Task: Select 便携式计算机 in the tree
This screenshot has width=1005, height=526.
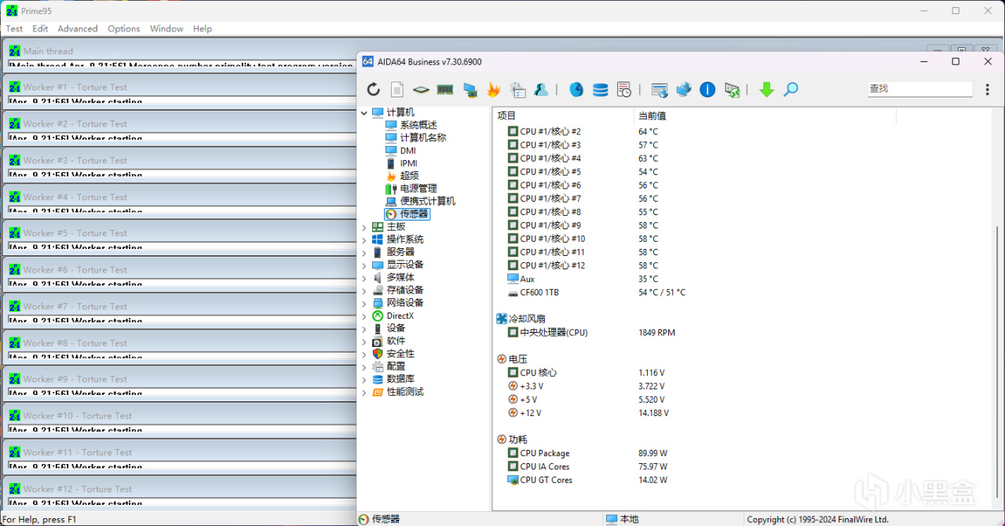Action: pyautogui.click(x=428, y=201)
